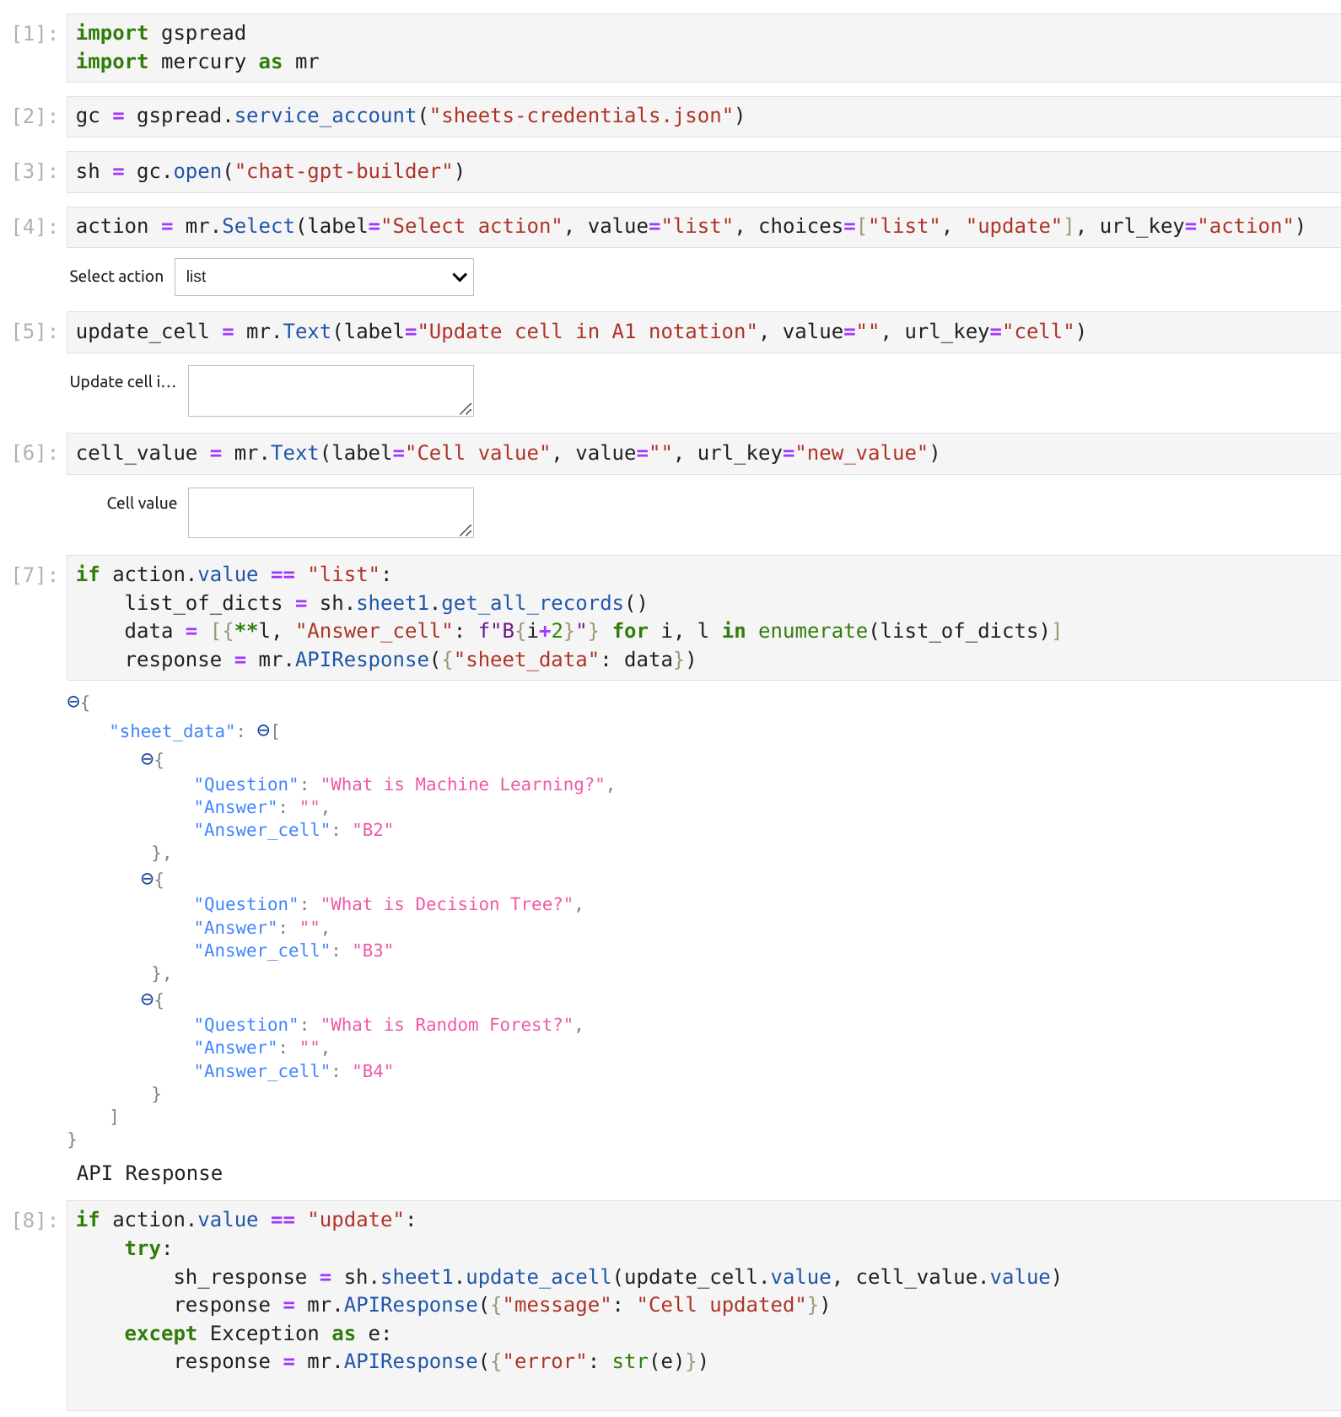Grab resize handle of Update cell textarea
Viewport: 1341px width, 1417px height.
click(466, 409)
